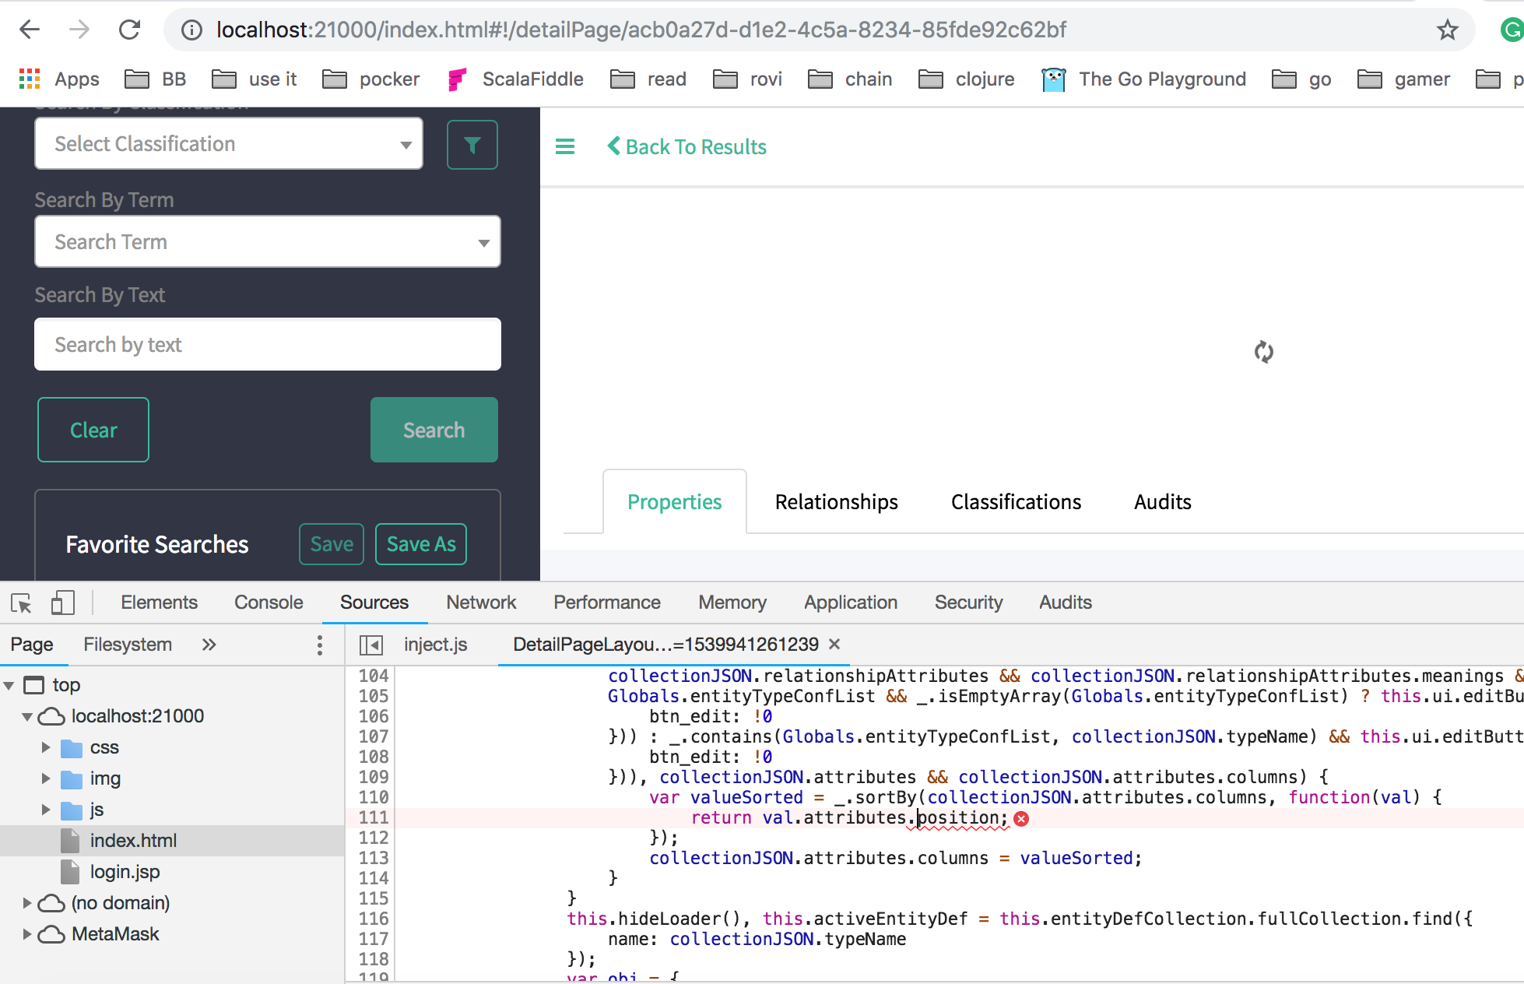1524x984 pixels.
Task: Toggle the device toolbar in DevTools
Action: pyautogui.click(x=63, y=602)
